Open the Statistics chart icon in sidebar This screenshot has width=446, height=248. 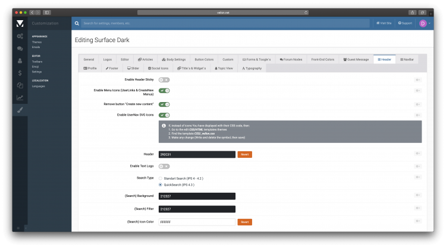20,98
